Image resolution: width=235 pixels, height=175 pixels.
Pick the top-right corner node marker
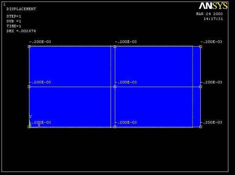pos(201,47)
